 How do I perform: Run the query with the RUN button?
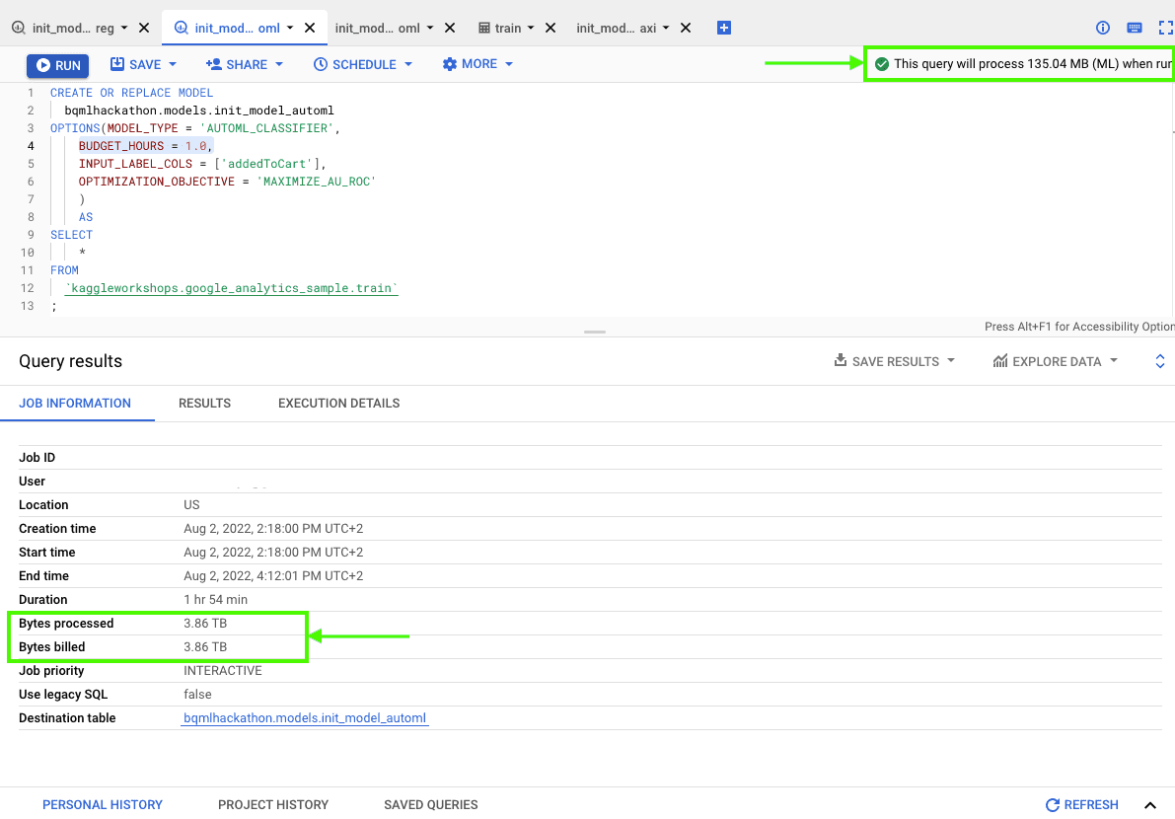pos(57,65)
